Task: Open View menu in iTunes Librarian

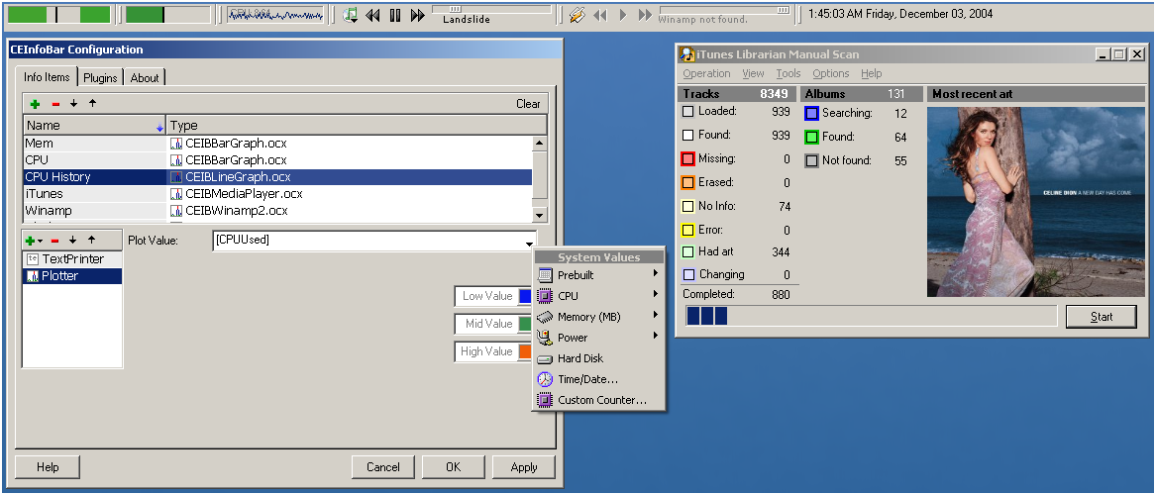Action: pos(753,73)
